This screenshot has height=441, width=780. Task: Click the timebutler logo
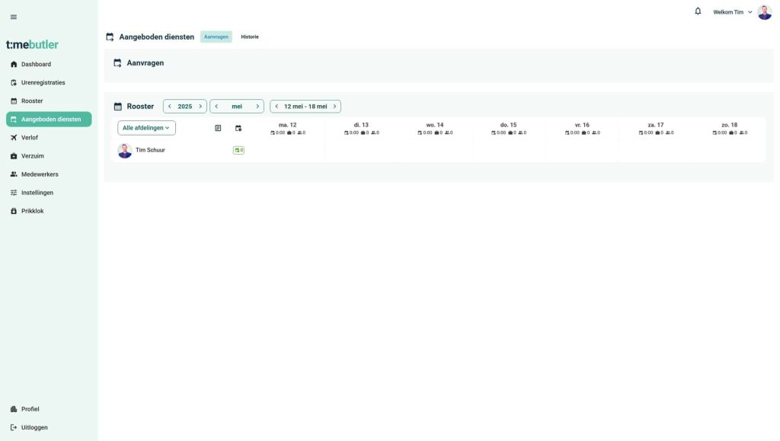pos(32,44)
